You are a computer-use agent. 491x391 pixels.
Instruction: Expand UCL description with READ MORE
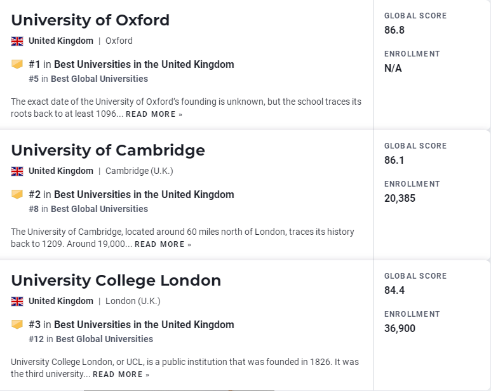click(121, 374)
